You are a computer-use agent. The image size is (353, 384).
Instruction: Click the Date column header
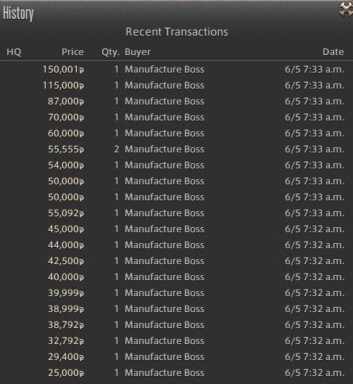[x=333, y=52]
